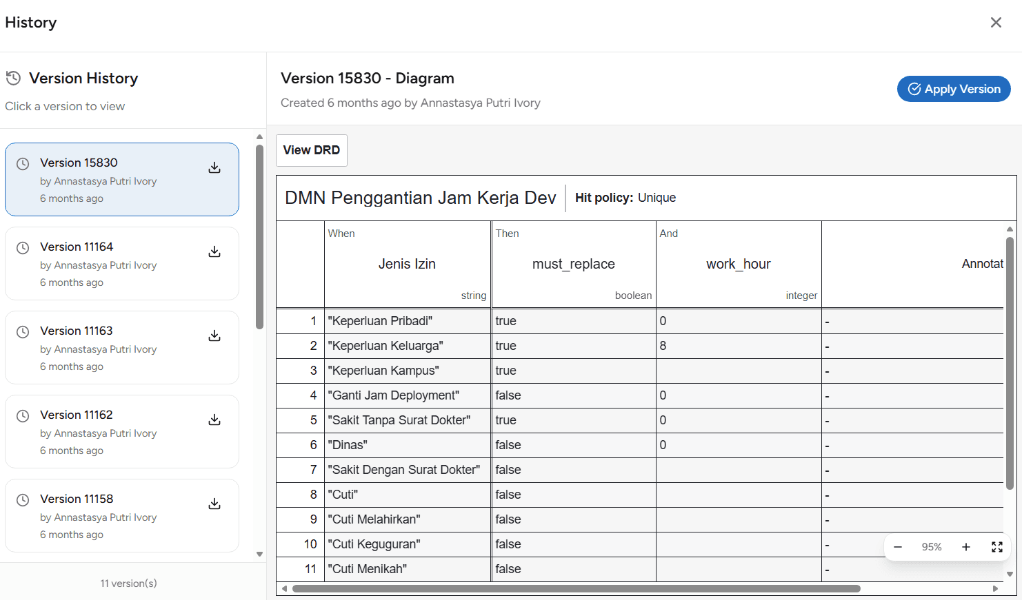Select "Sakit Tanpa Surat Dokter" cell
Viewport: 1022px width, 600px height.
pyautogui.click(x=407, y=420)
